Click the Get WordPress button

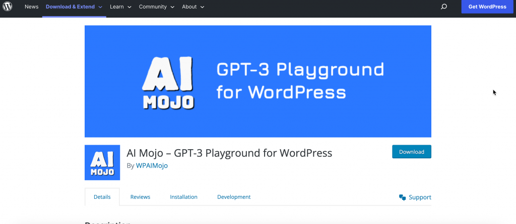click(487, 7)
